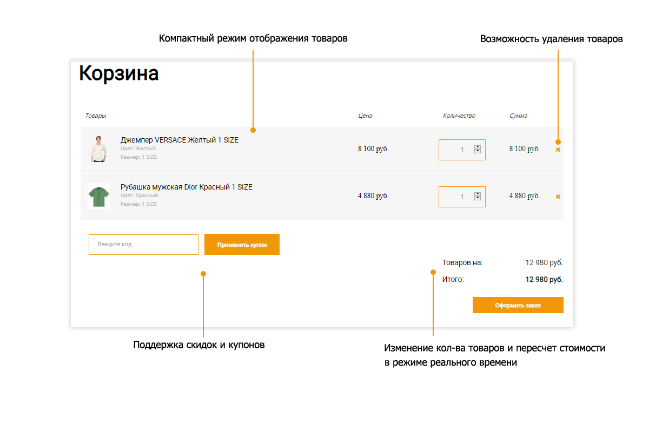Click the 8 100 руб. price in Цена column

[x=373, y=149]
